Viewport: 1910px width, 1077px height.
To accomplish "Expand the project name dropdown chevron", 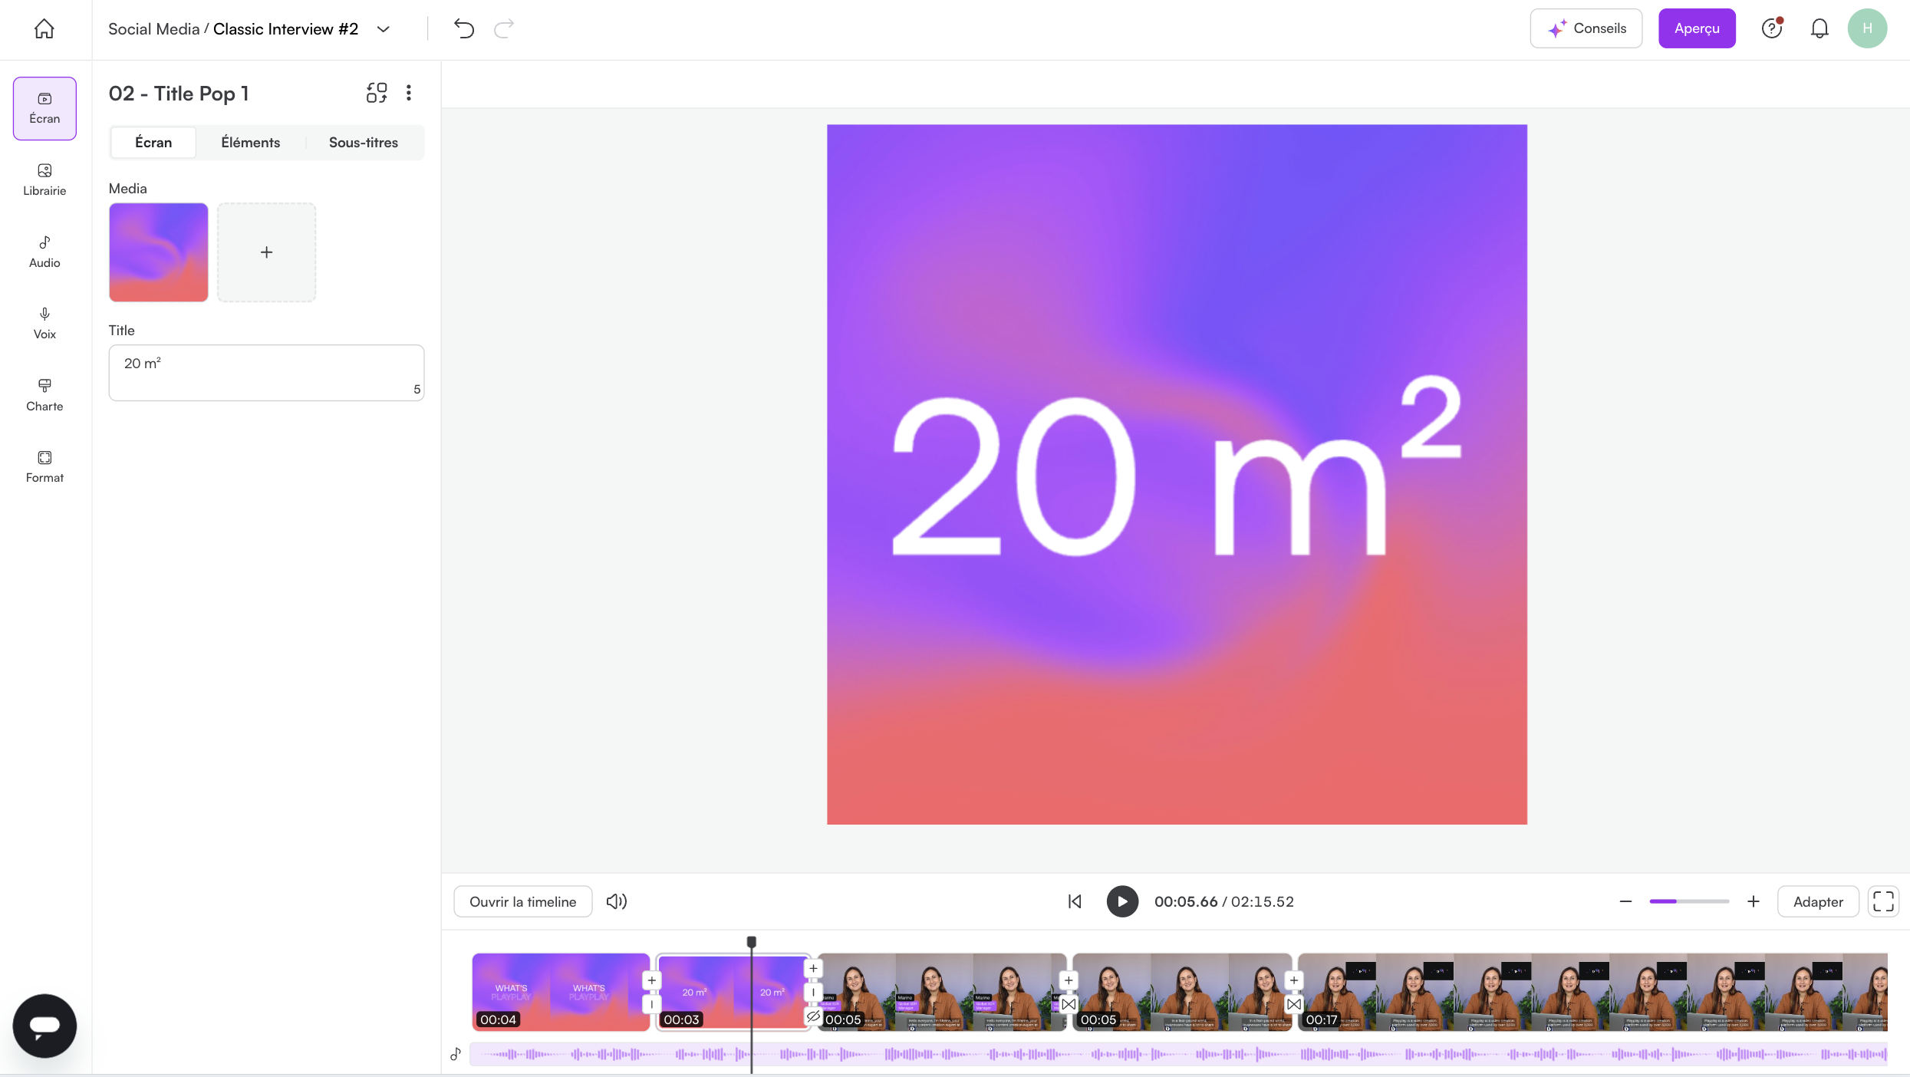I will (383, 29).
